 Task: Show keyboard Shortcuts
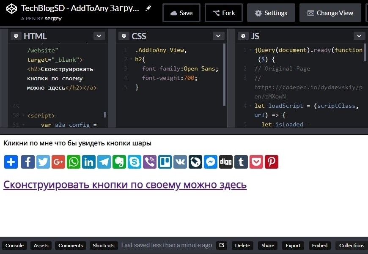pos(104,246)
